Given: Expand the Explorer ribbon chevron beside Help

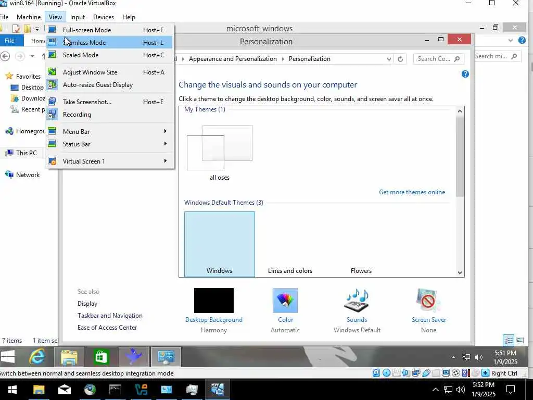Looking at the screenshot, I should pos(510,41).
